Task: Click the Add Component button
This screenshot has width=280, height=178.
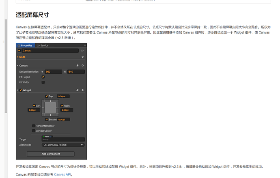Action: click(51, 154)
